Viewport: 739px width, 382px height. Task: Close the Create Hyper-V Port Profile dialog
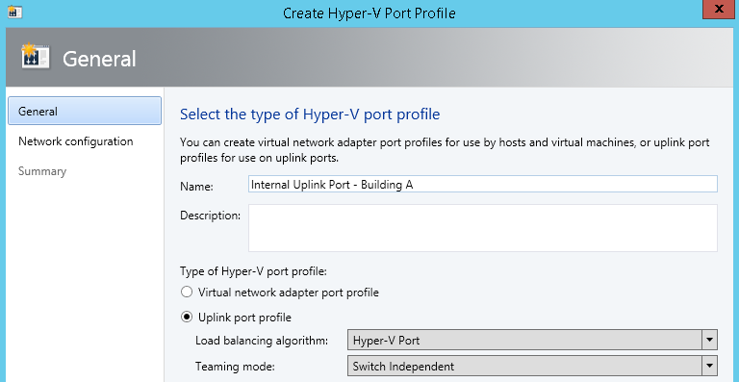coord(720,10)
